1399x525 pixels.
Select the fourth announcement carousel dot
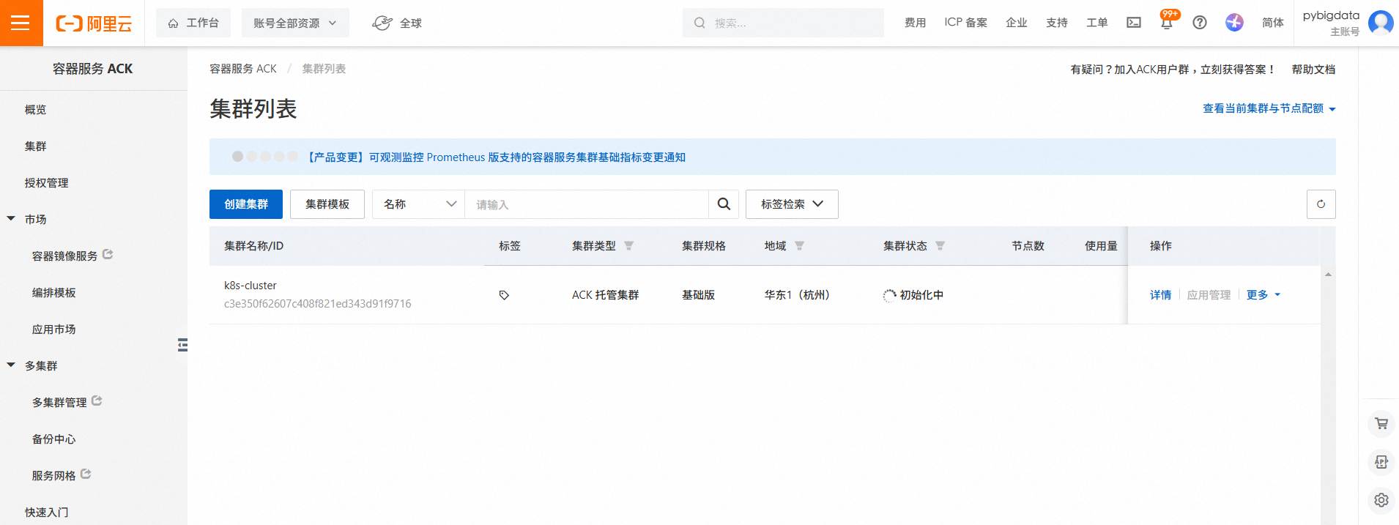[279, 156]
